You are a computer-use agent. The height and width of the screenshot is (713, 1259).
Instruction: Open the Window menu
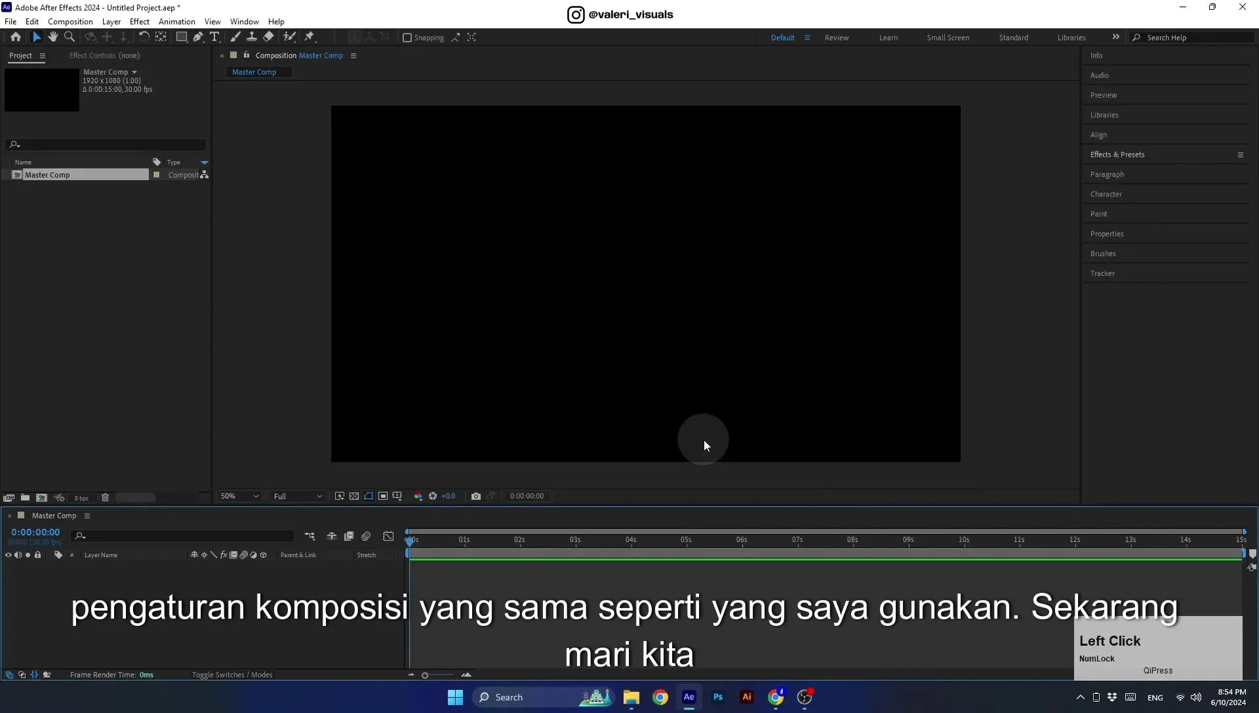pyautogui.click(x=245, y=22)
